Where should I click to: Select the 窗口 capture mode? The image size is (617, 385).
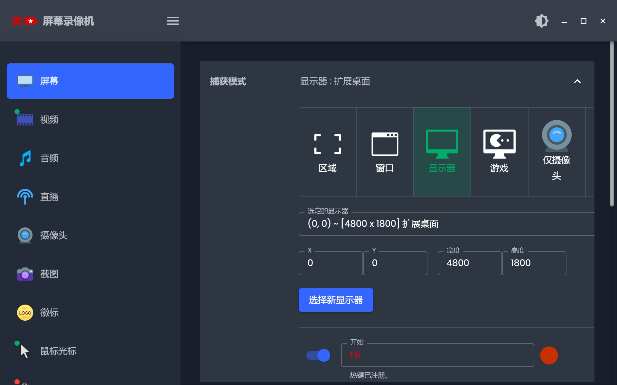(385, 152)
